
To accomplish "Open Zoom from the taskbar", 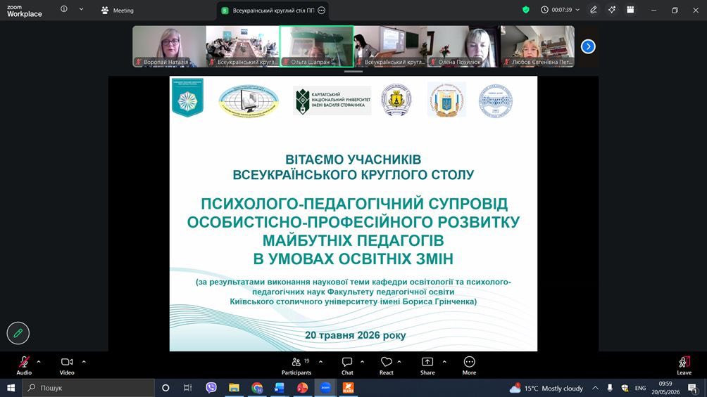I will pos(325,388).
